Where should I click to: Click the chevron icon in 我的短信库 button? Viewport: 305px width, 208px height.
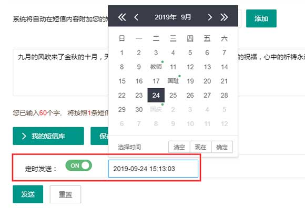tap(24, 136)
